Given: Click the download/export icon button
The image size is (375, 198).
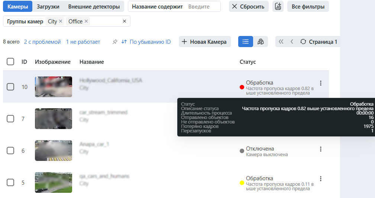Looking at the screenshot, I should pos(278,6).
